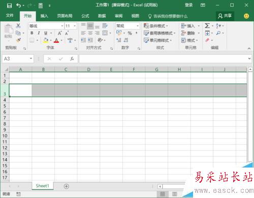Click the Fill down icon
The image size is (254, 198).
pyautogui.click(x=207, y=33)
